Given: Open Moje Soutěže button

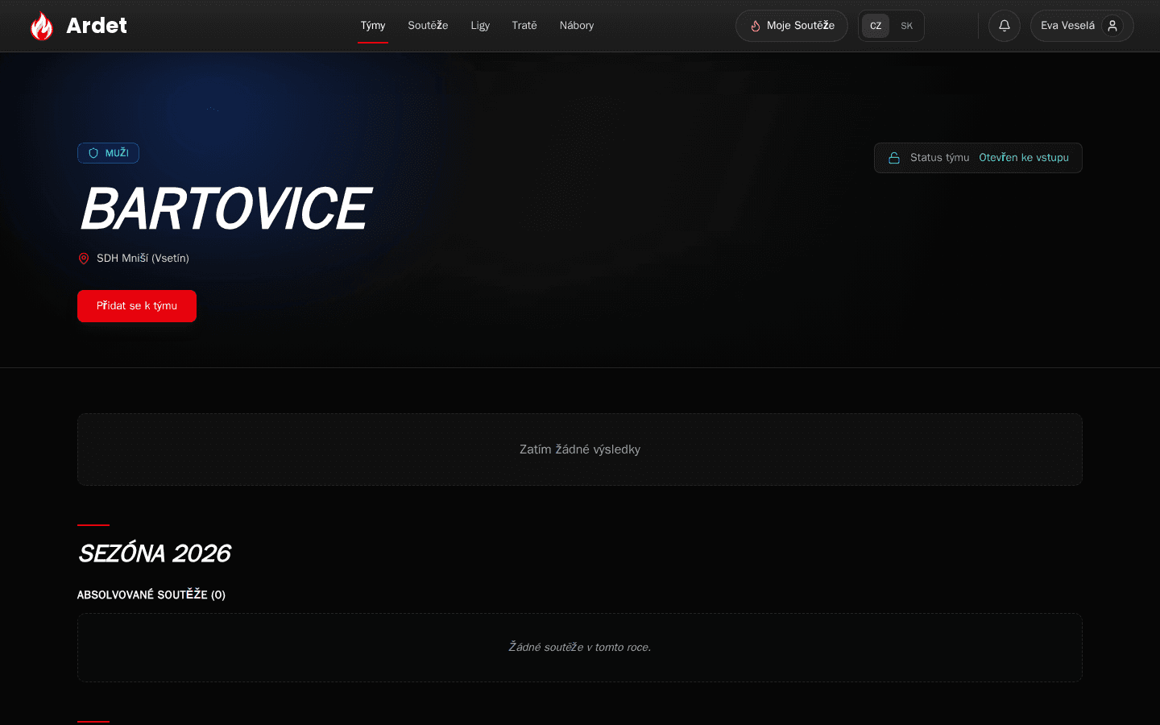Looking at the screenshot, I should click(792, 26).
